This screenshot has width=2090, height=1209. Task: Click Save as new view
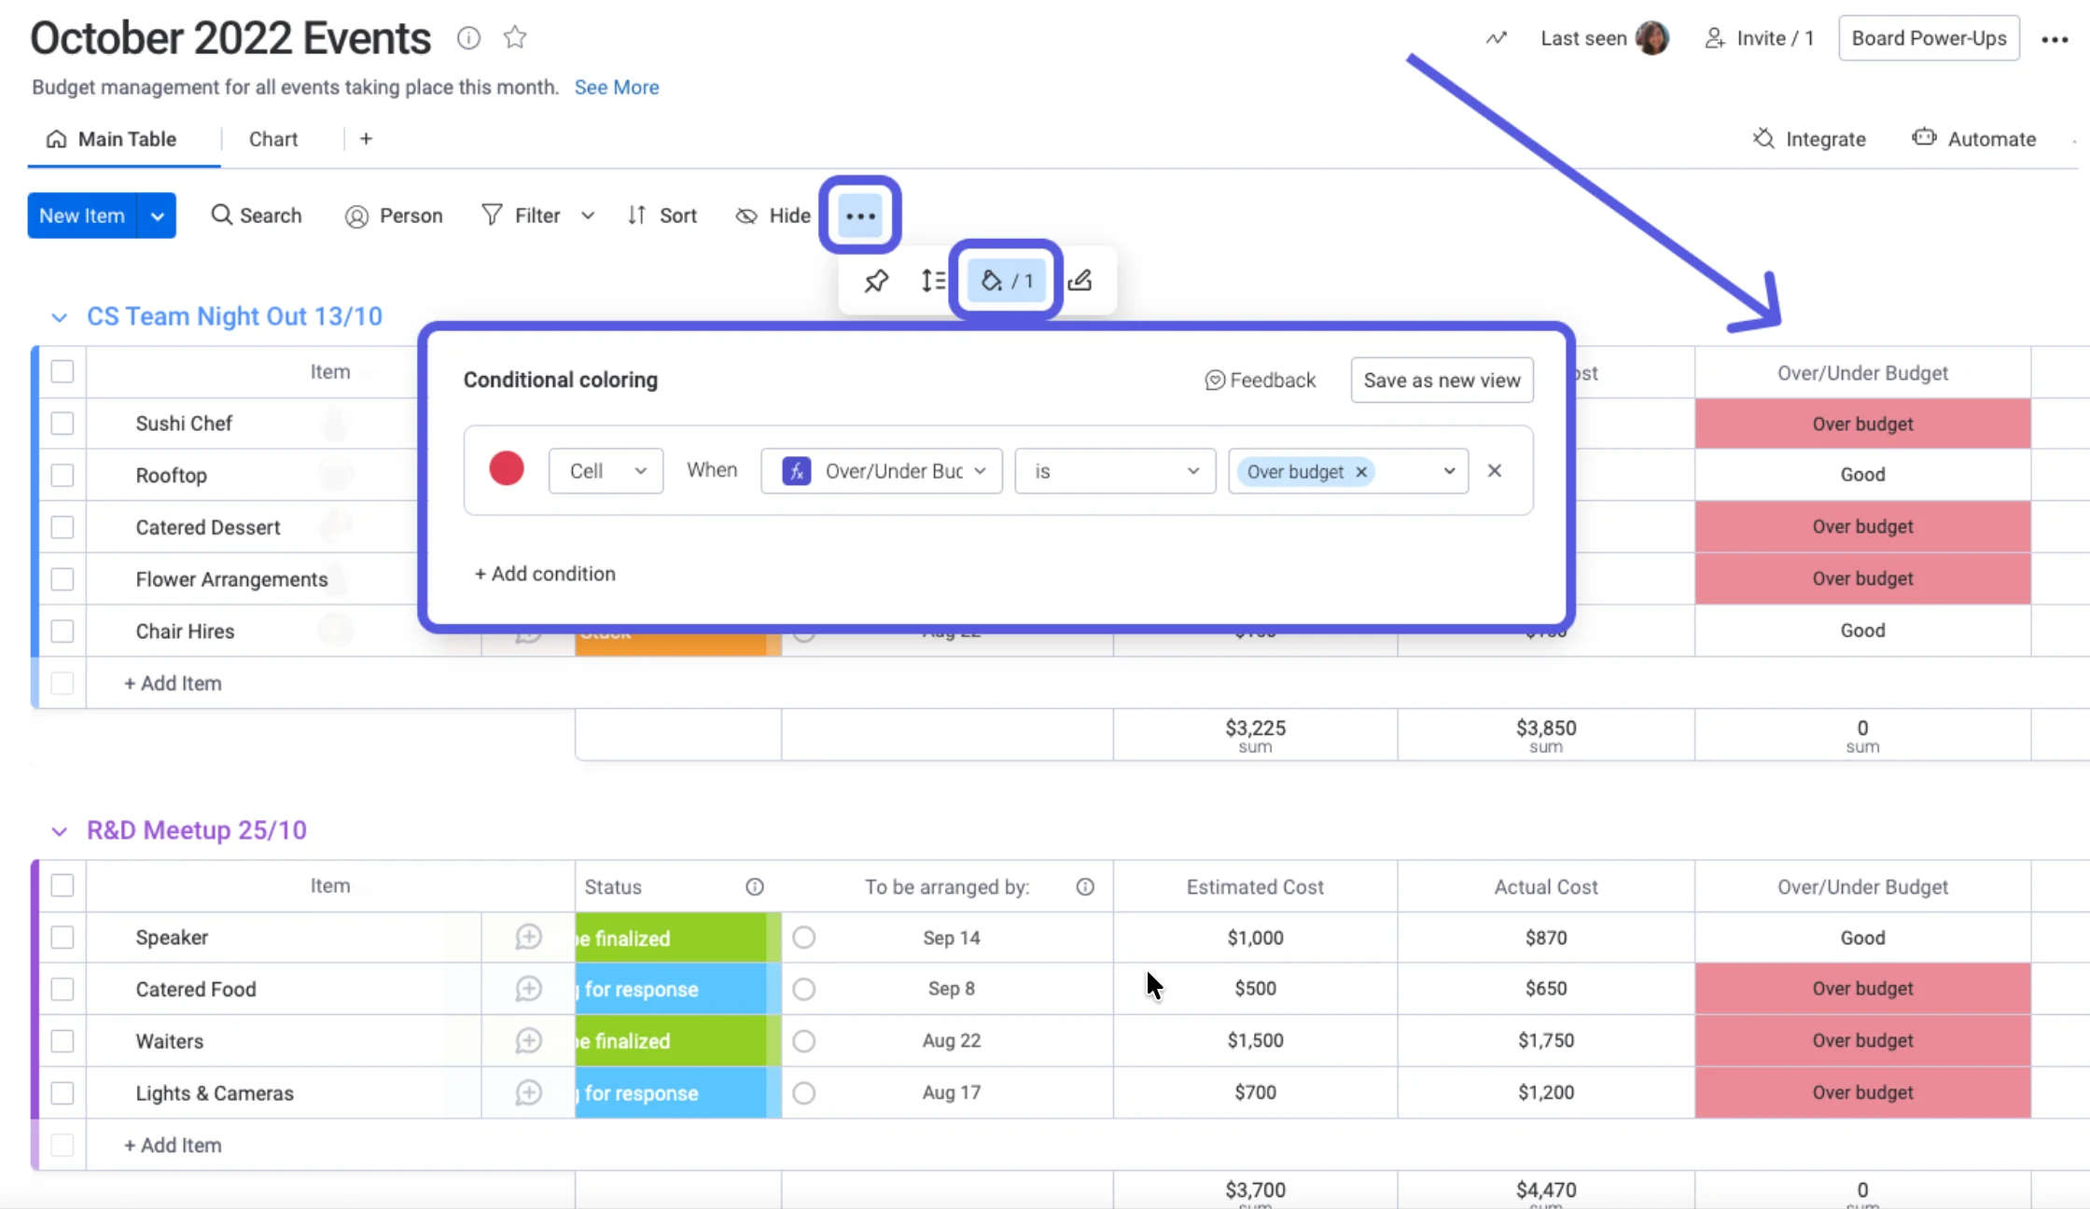click(x=1441, y=380)
